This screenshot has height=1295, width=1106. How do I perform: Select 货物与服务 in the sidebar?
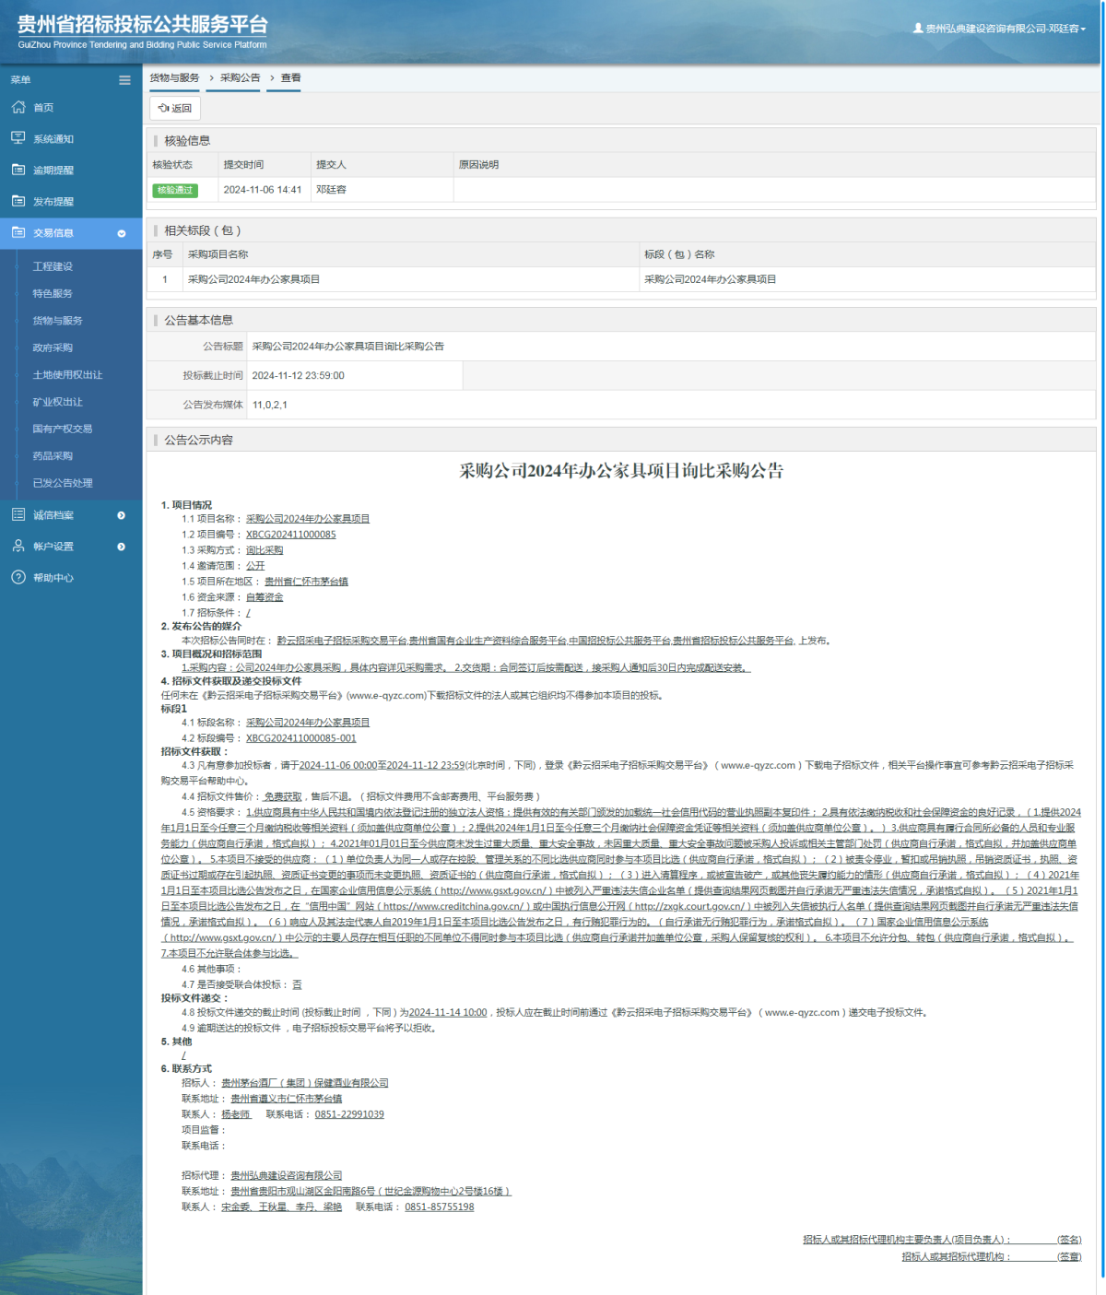click(57, 321)
